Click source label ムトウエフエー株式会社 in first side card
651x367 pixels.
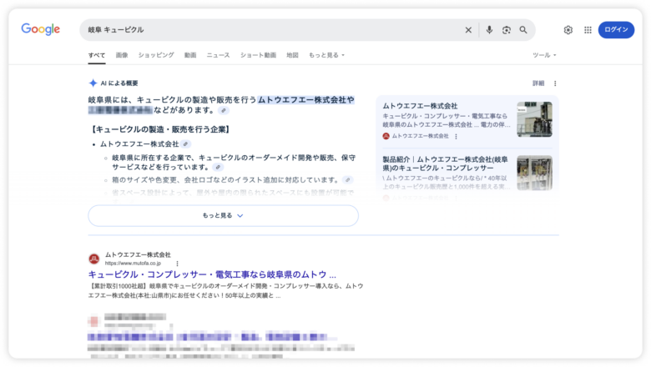click(x=420, y=136)
